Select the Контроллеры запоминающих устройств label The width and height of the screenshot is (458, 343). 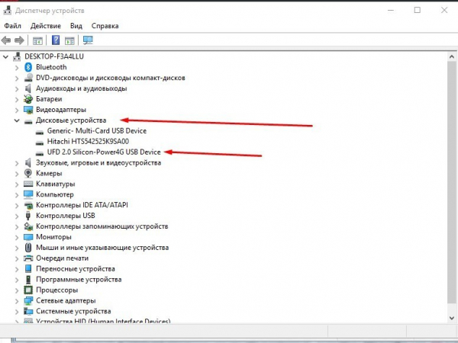pos(102,226)
